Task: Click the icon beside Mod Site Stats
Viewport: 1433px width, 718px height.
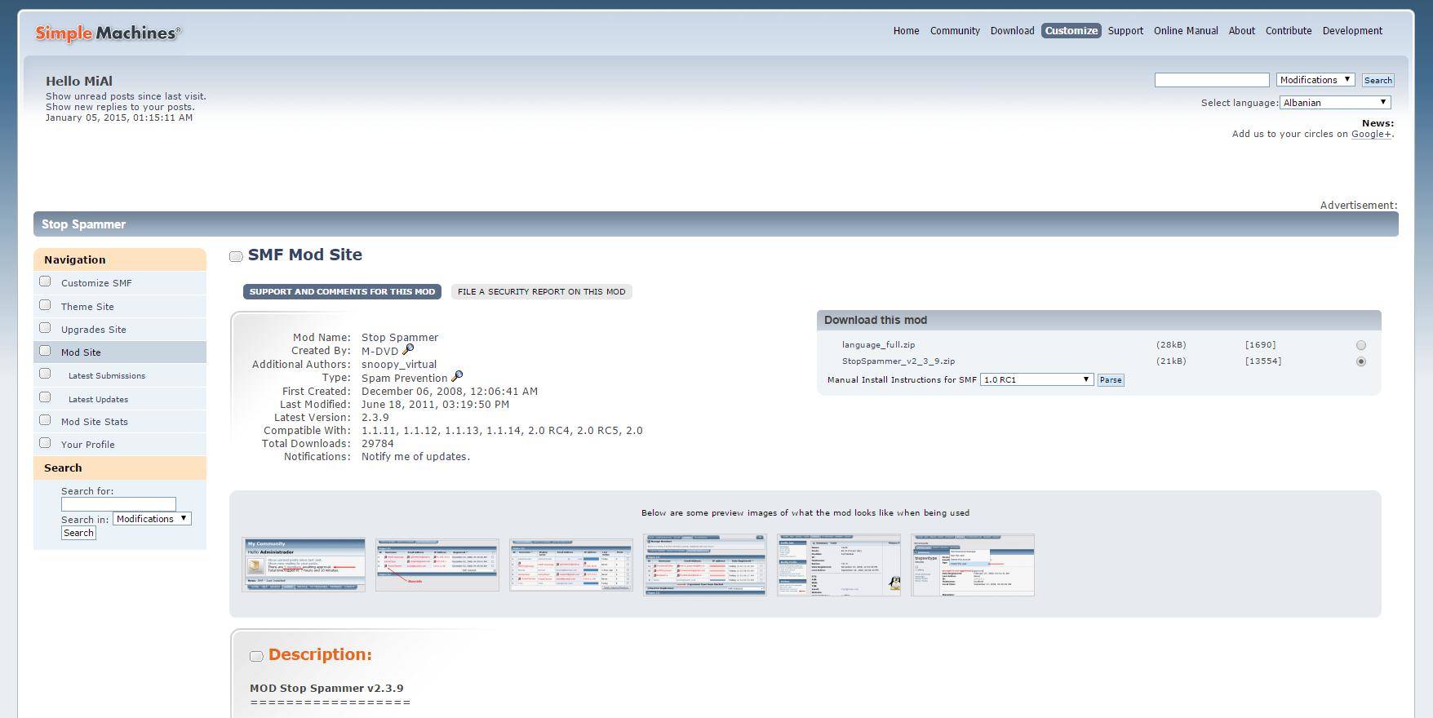Action: [45, 420]
